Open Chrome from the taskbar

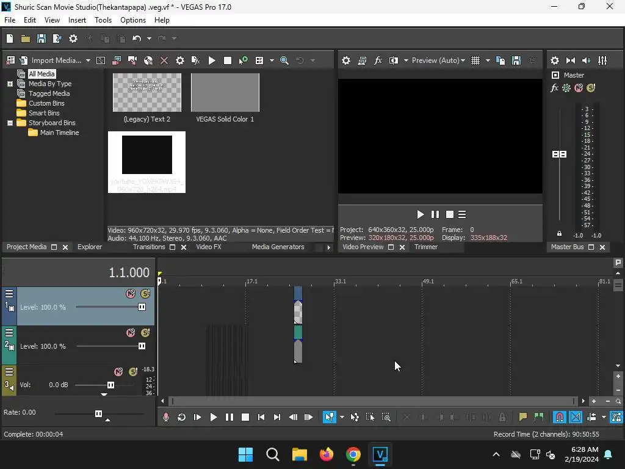point(353,454)
